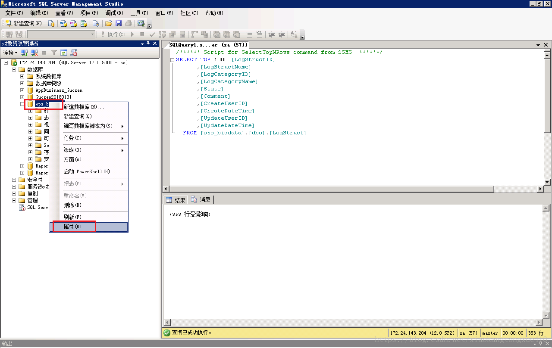
Task: Open the 连接 dropdown in Object Explorer
Action: (x=10, y=53)
